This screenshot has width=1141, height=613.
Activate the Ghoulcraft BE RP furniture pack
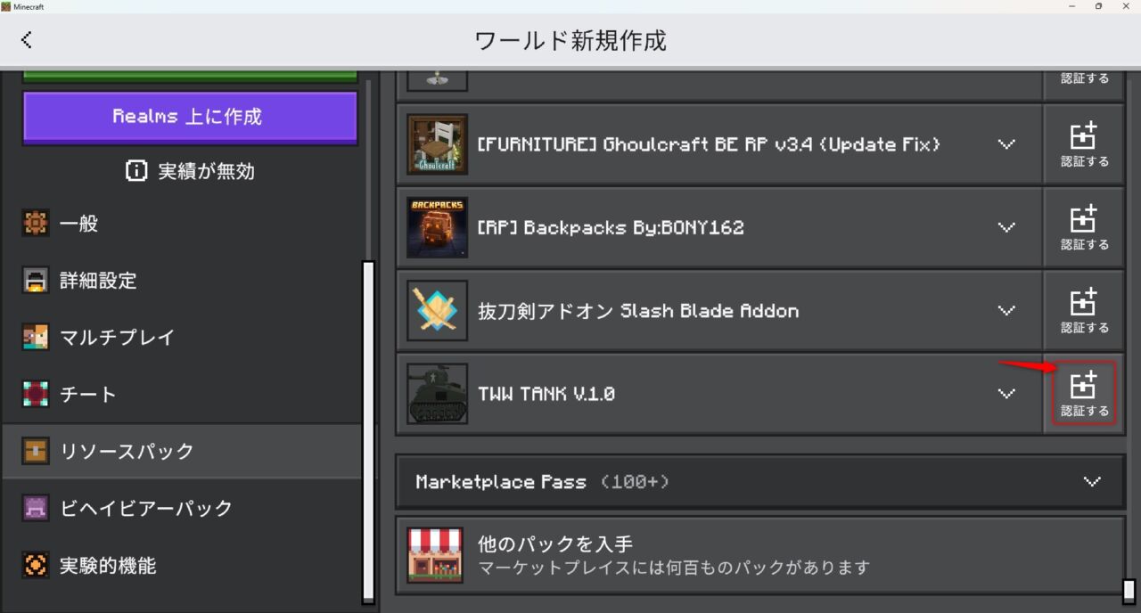pos(1084,144)
